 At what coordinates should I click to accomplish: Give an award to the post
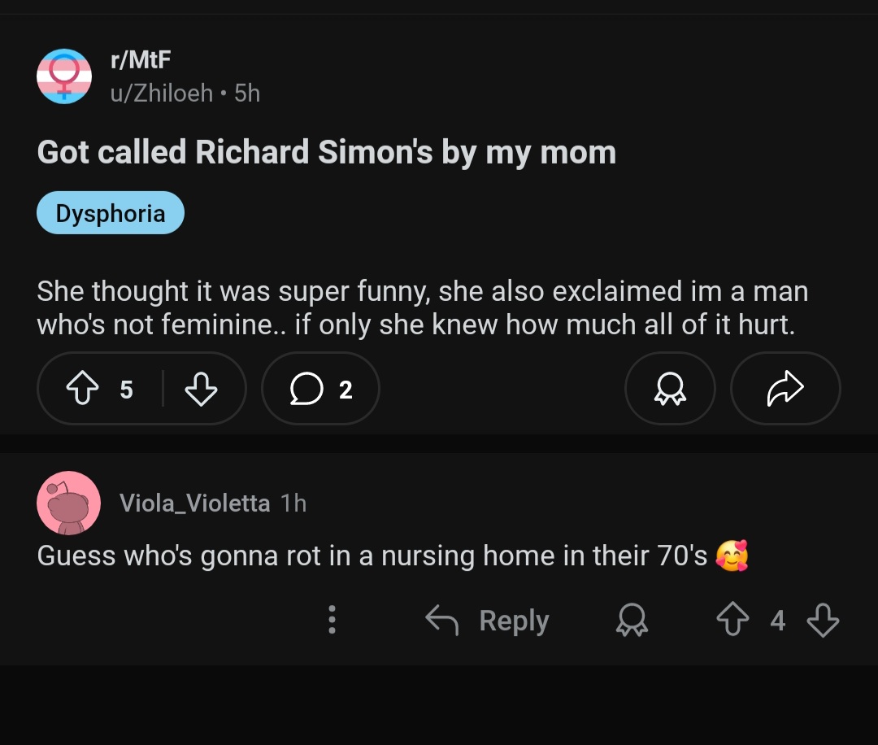(x=670, y=390)
